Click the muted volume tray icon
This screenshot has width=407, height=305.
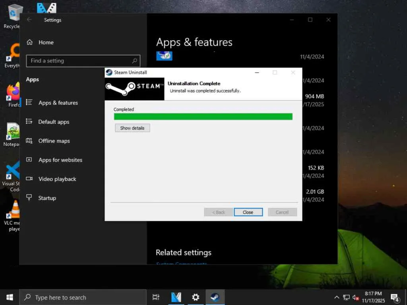(x=356, y=297)
